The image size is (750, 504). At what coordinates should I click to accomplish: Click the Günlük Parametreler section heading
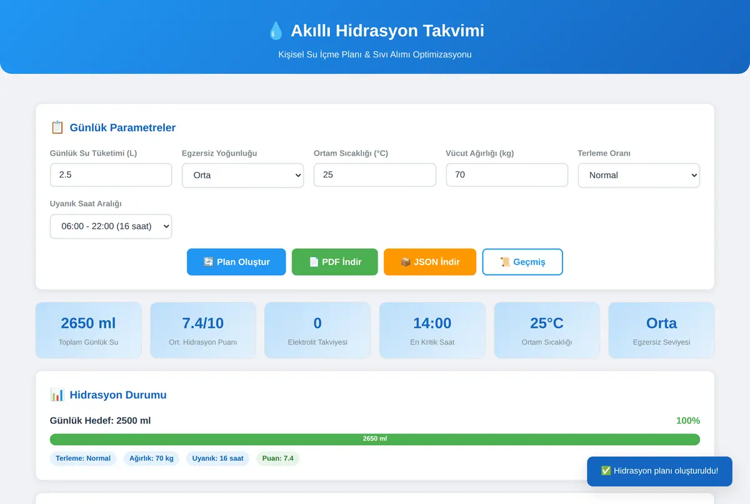tap(122, 128)
